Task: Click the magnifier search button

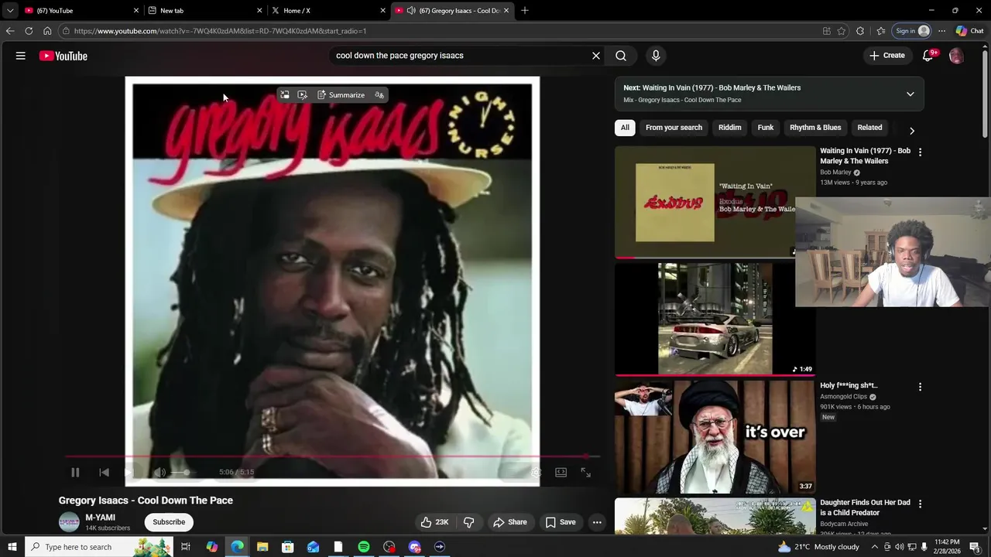Action: coord(621,56)
